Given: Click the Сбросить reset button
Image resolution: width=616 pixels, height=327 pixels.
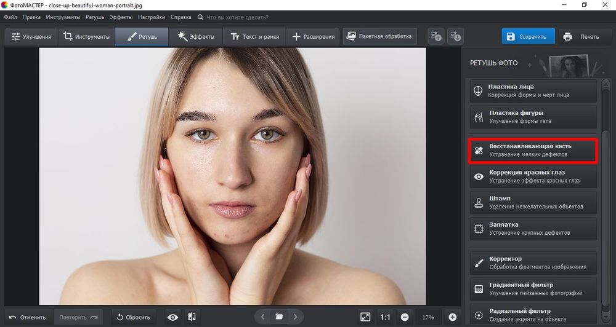Looking at the screenshot, I should [x=134, y=317].
